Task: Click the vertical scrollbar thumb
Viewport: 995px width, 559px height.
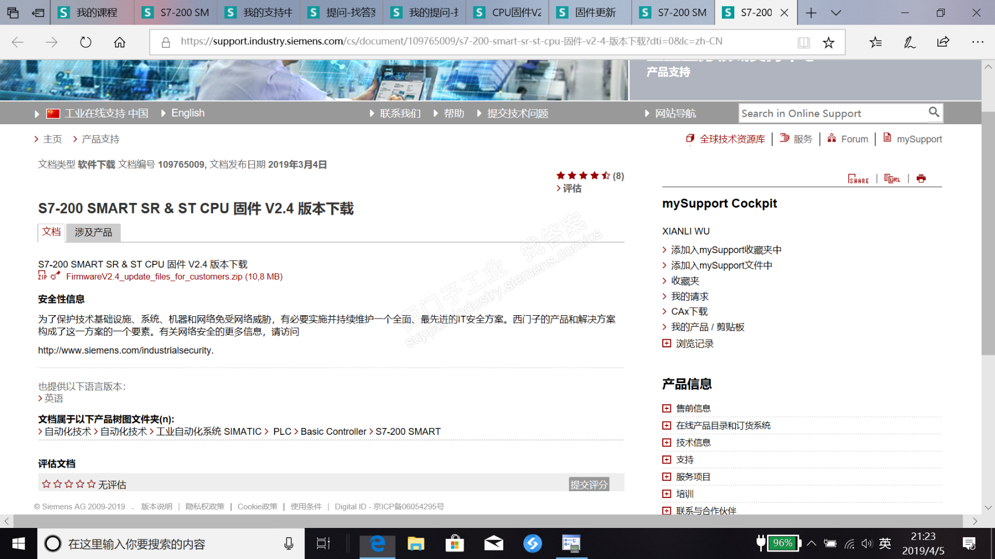Action: 988,232
